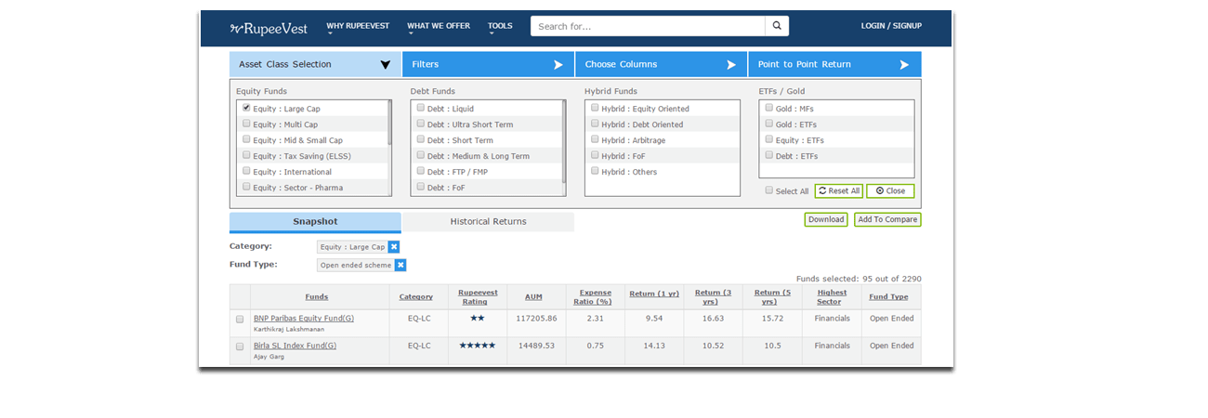Screen dimensions: 1208x418
Task: Sort by Category column header
Action: (416, 297)
